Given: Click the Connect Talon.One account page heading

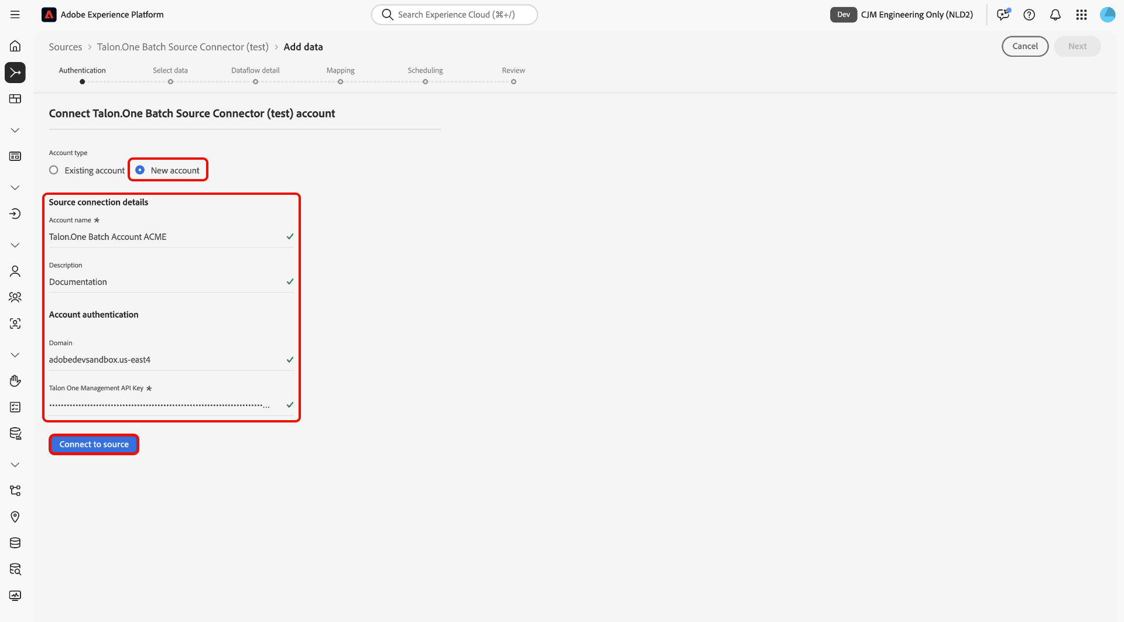Looking at the screenshot, I should [x=192, y=114].
